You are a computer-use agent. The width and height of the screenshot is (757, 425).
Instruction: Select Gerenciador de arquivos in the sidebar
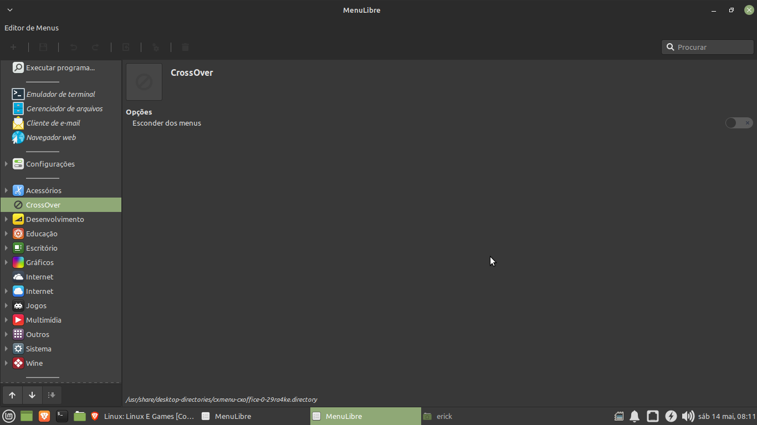(61, 108)
